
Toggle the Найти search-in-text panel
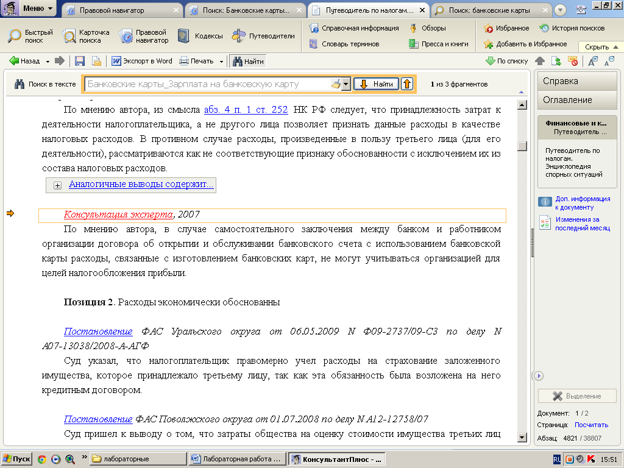248,61
